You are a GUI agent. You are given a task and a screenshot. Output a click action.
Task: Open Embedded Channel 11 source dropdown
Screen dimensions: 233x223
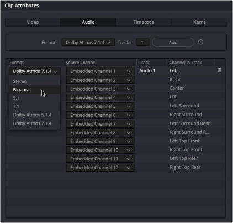click(x=100, y=159)
